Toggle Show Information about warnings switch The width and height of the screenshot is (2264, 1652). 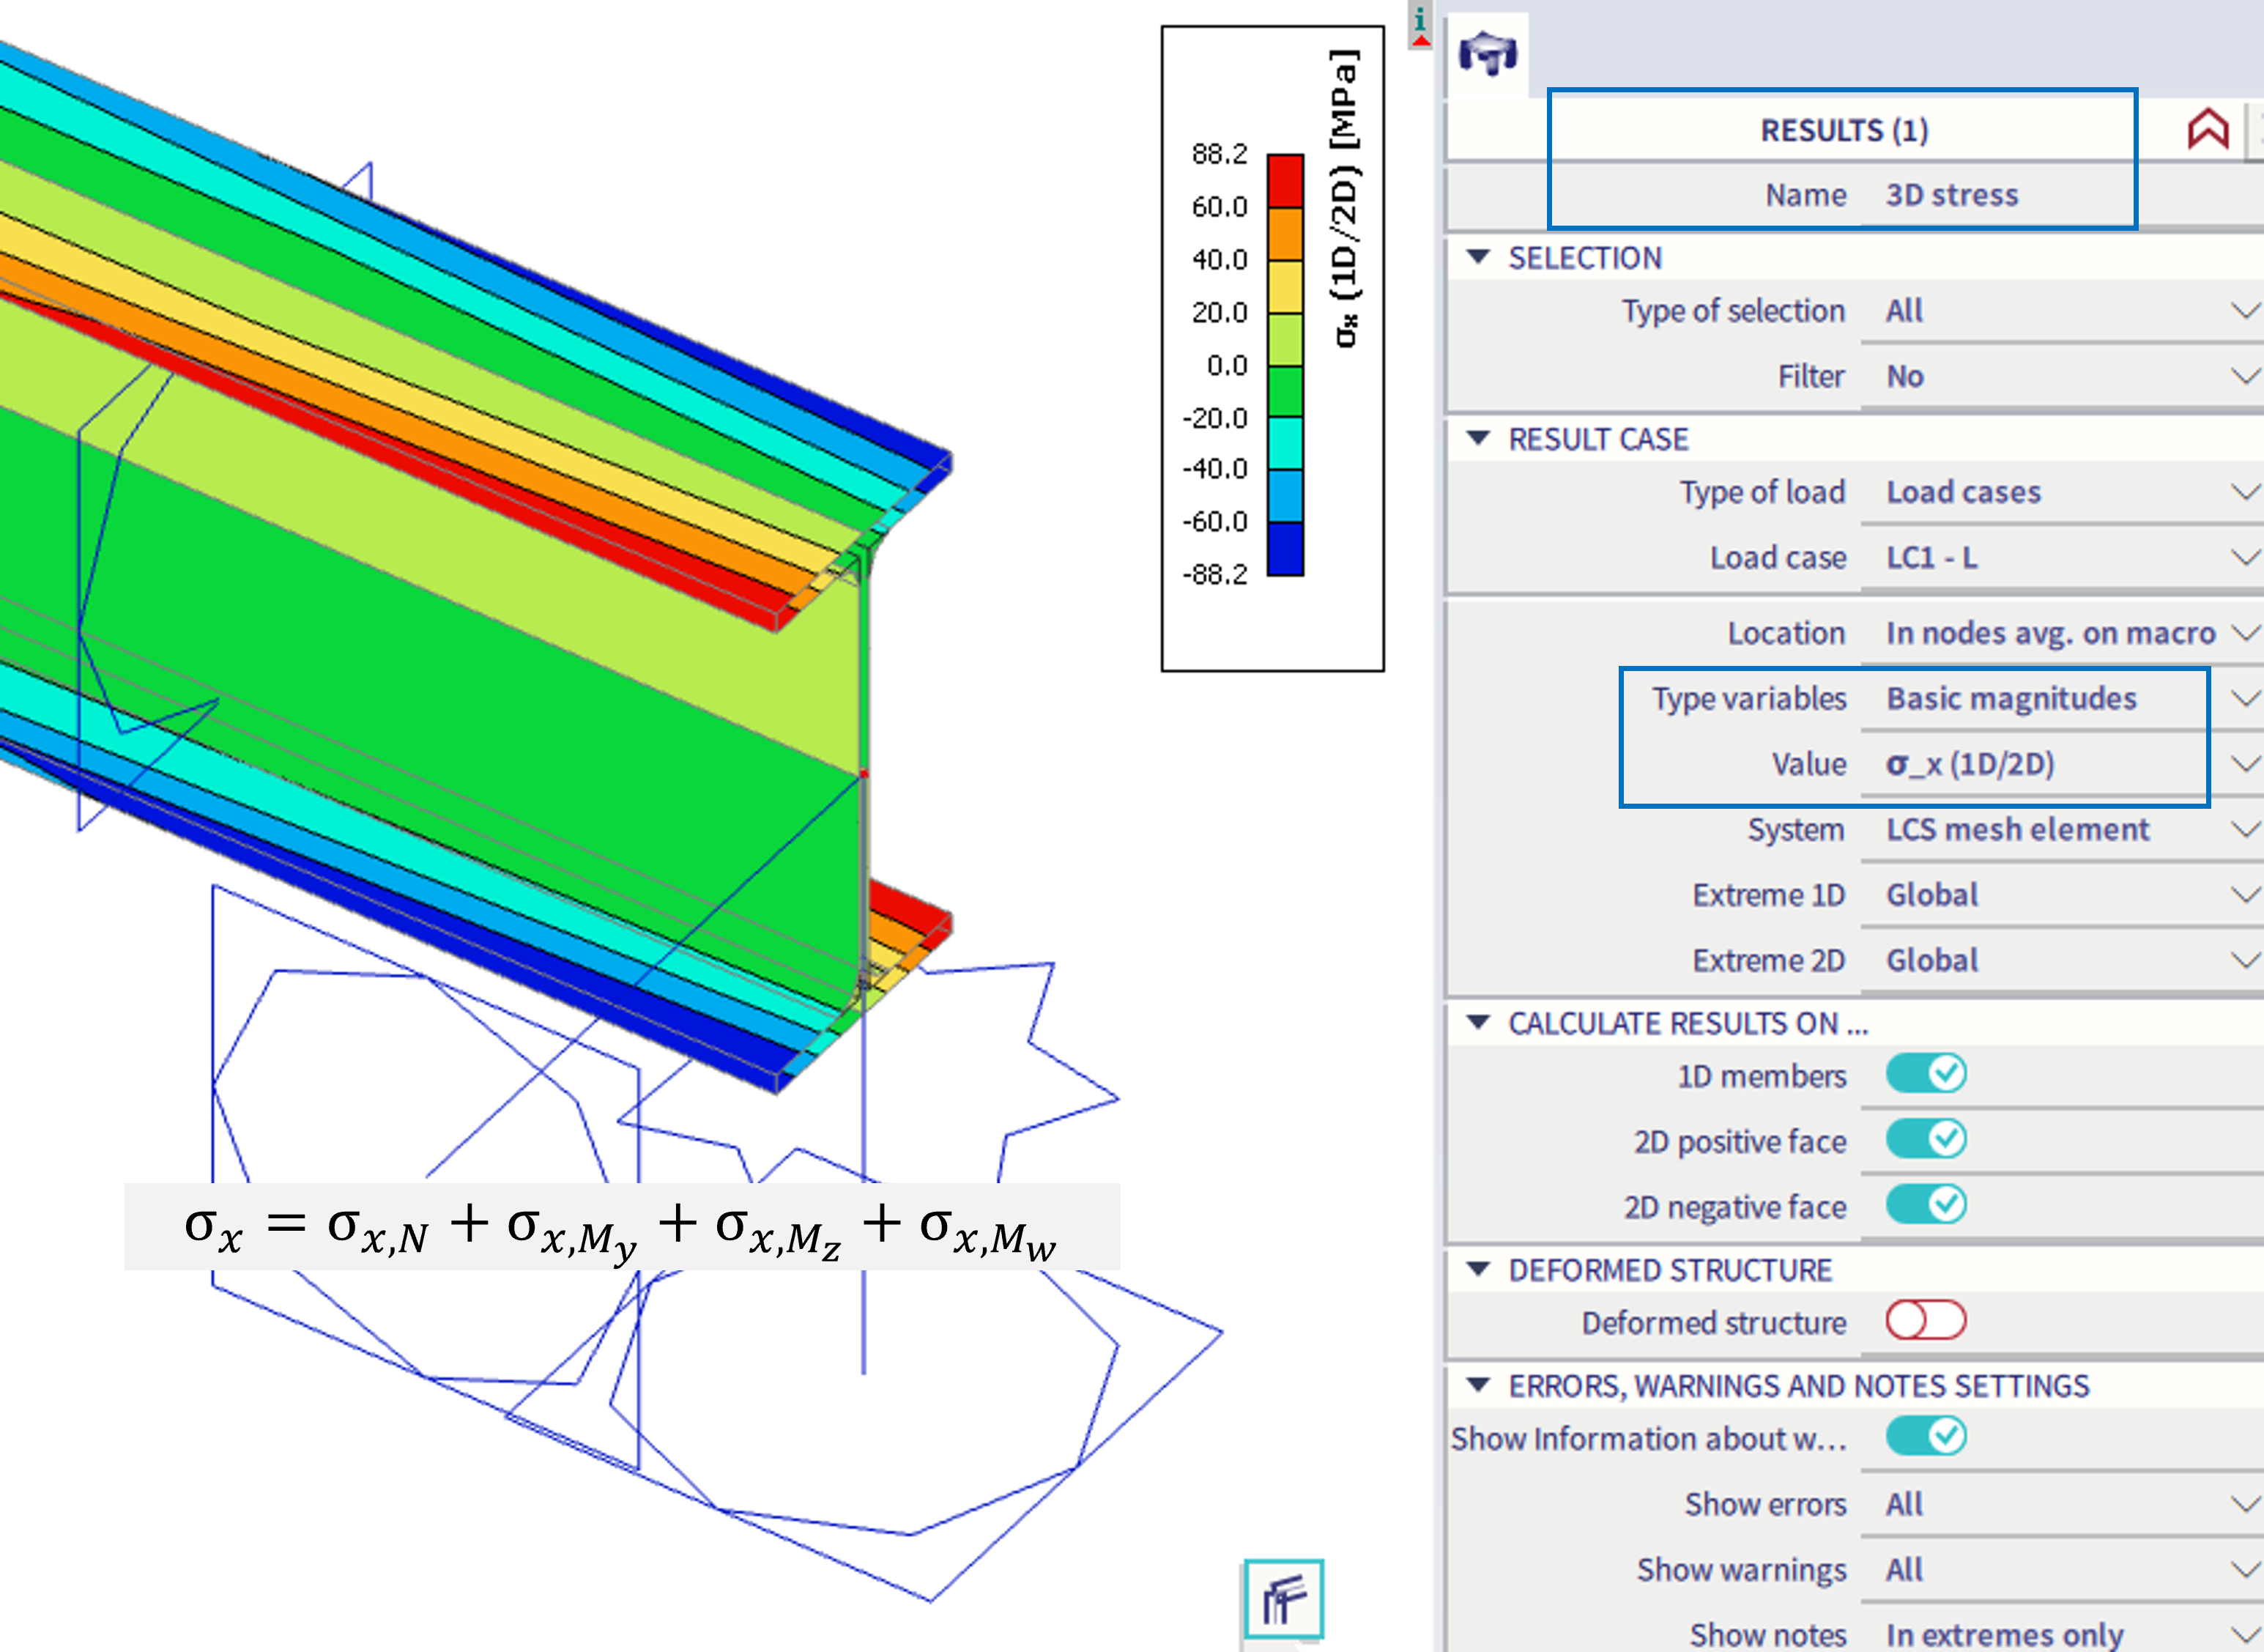click(x=1925, y=1437)
